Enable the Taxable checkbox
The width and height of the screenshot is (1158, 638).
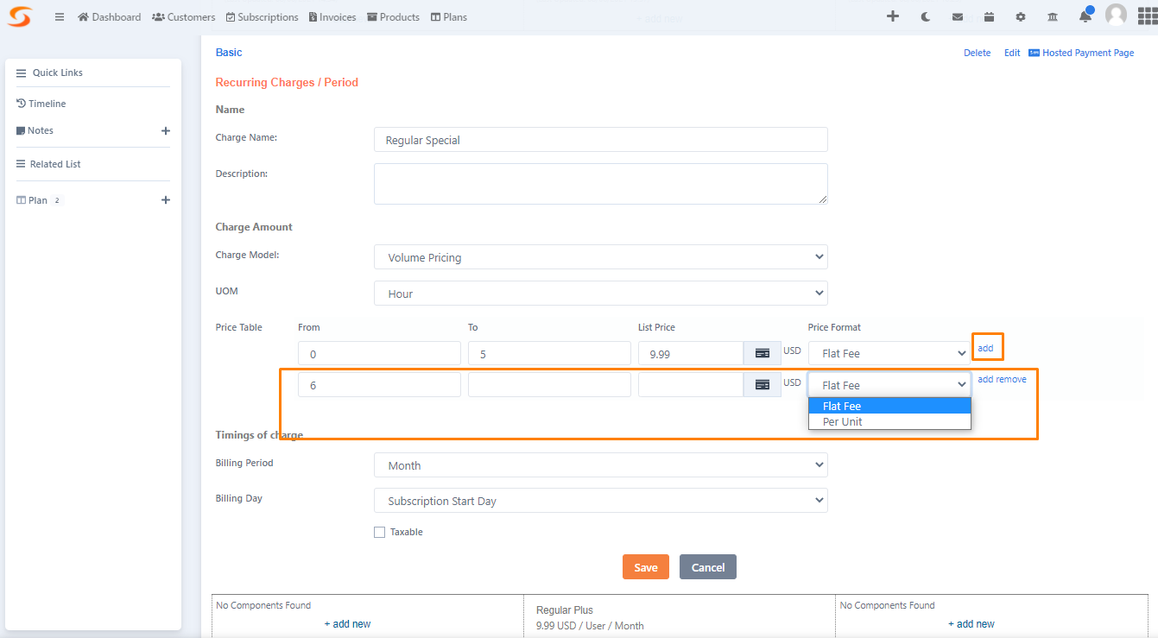tap(379, 532)
